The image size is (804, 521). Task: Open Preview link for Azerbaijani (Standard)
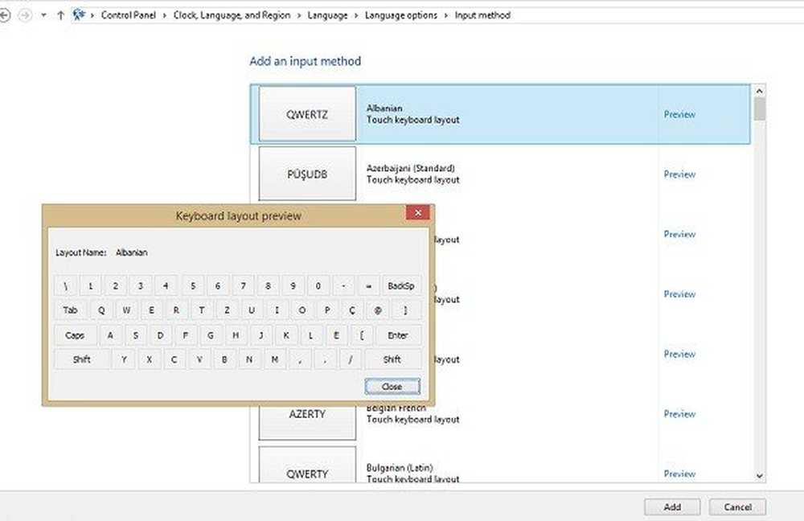[x=679, y=174]
